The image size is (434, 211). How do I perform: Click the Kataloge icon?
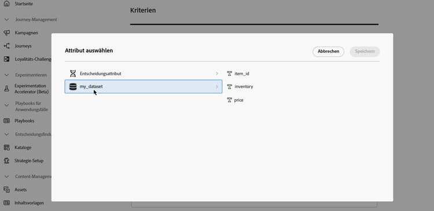(x=6, y=148)
